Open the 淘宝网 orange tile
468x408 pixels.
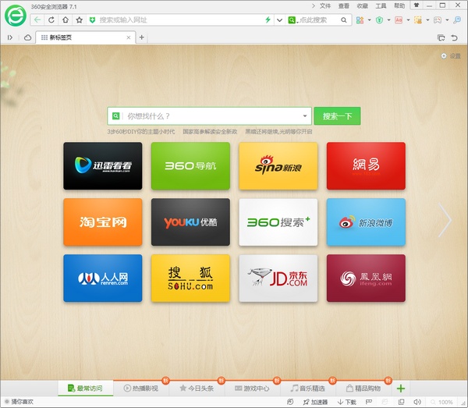point(103,222)
